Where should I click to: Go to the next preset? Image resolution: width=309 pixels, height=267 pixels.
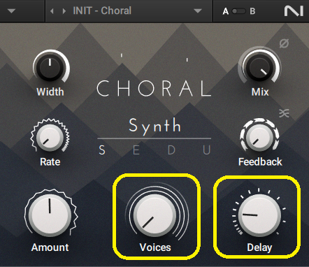tap(64, 11)
